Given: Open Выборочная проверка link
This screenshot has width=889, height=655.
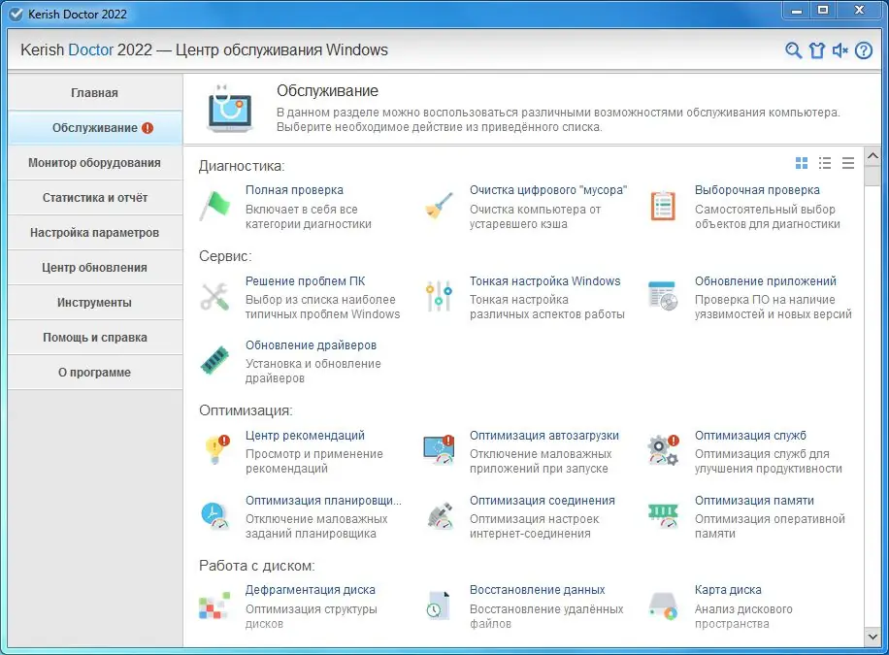Looking at the screenshot, I should [757, 190].
